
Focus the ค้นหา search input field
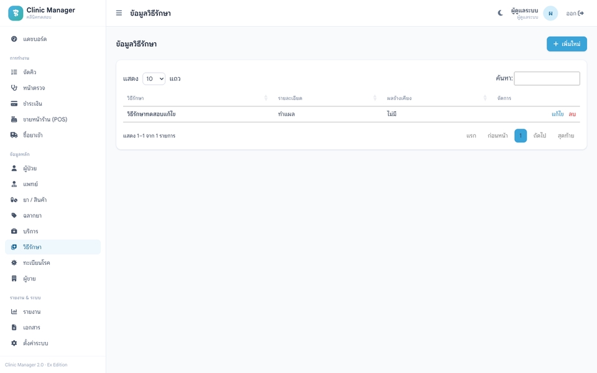tap(547, 78)
